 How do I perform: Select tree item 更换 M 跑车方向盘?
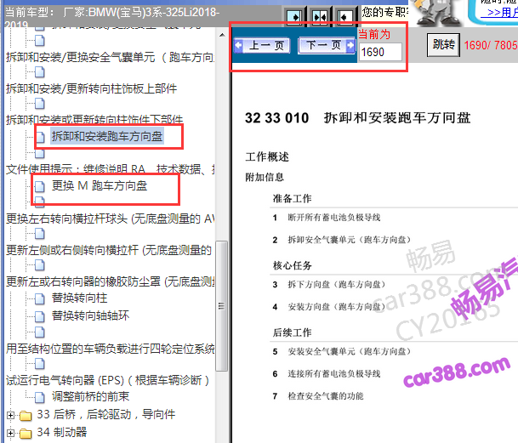click(100, 185)
